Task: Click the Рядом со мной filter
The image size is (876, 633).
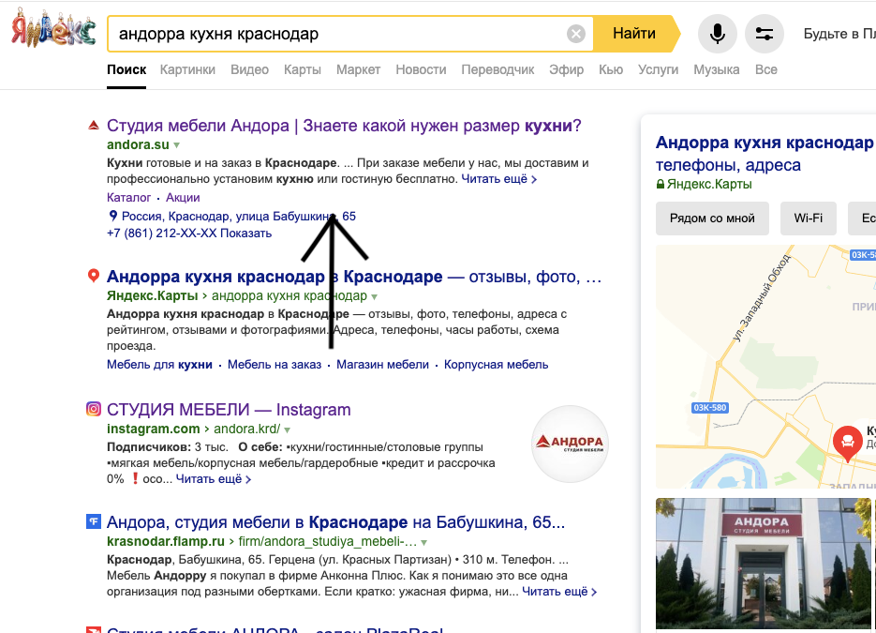Action: click(x=711, y=218)
